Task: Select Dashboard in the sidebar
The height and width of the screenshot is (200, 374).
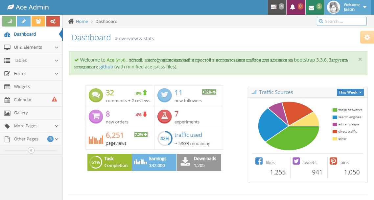Action: (x=31, y=34)
